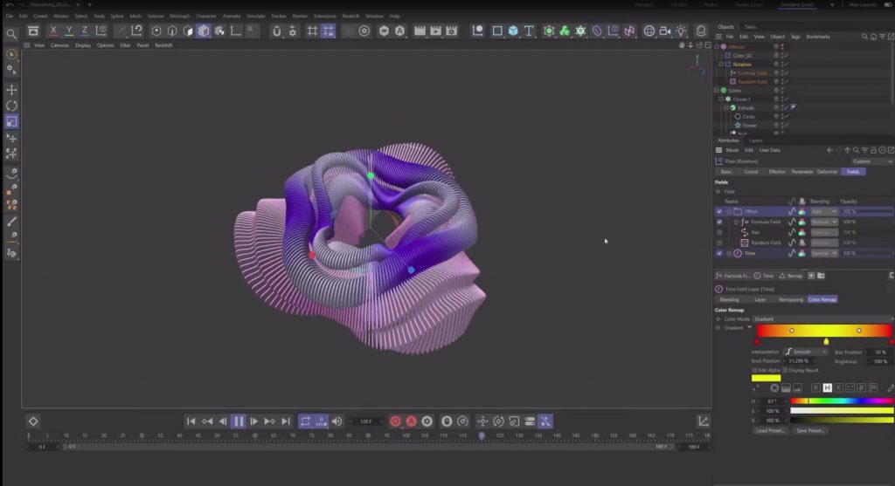Switch to the Remapping tab
895x486 pixels.
coord(790,299)
